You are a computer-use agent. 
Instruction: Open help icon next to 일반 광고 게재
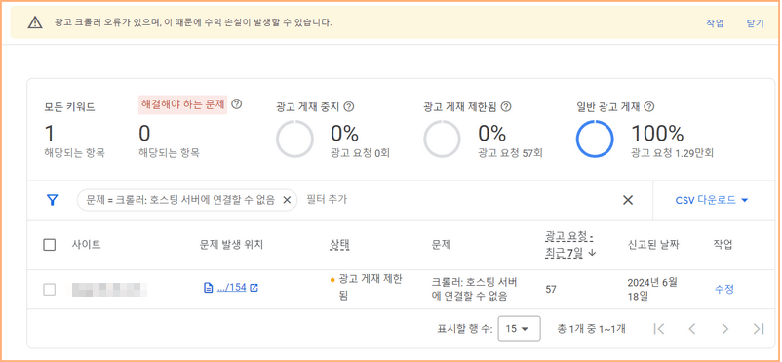coord(649,106)
